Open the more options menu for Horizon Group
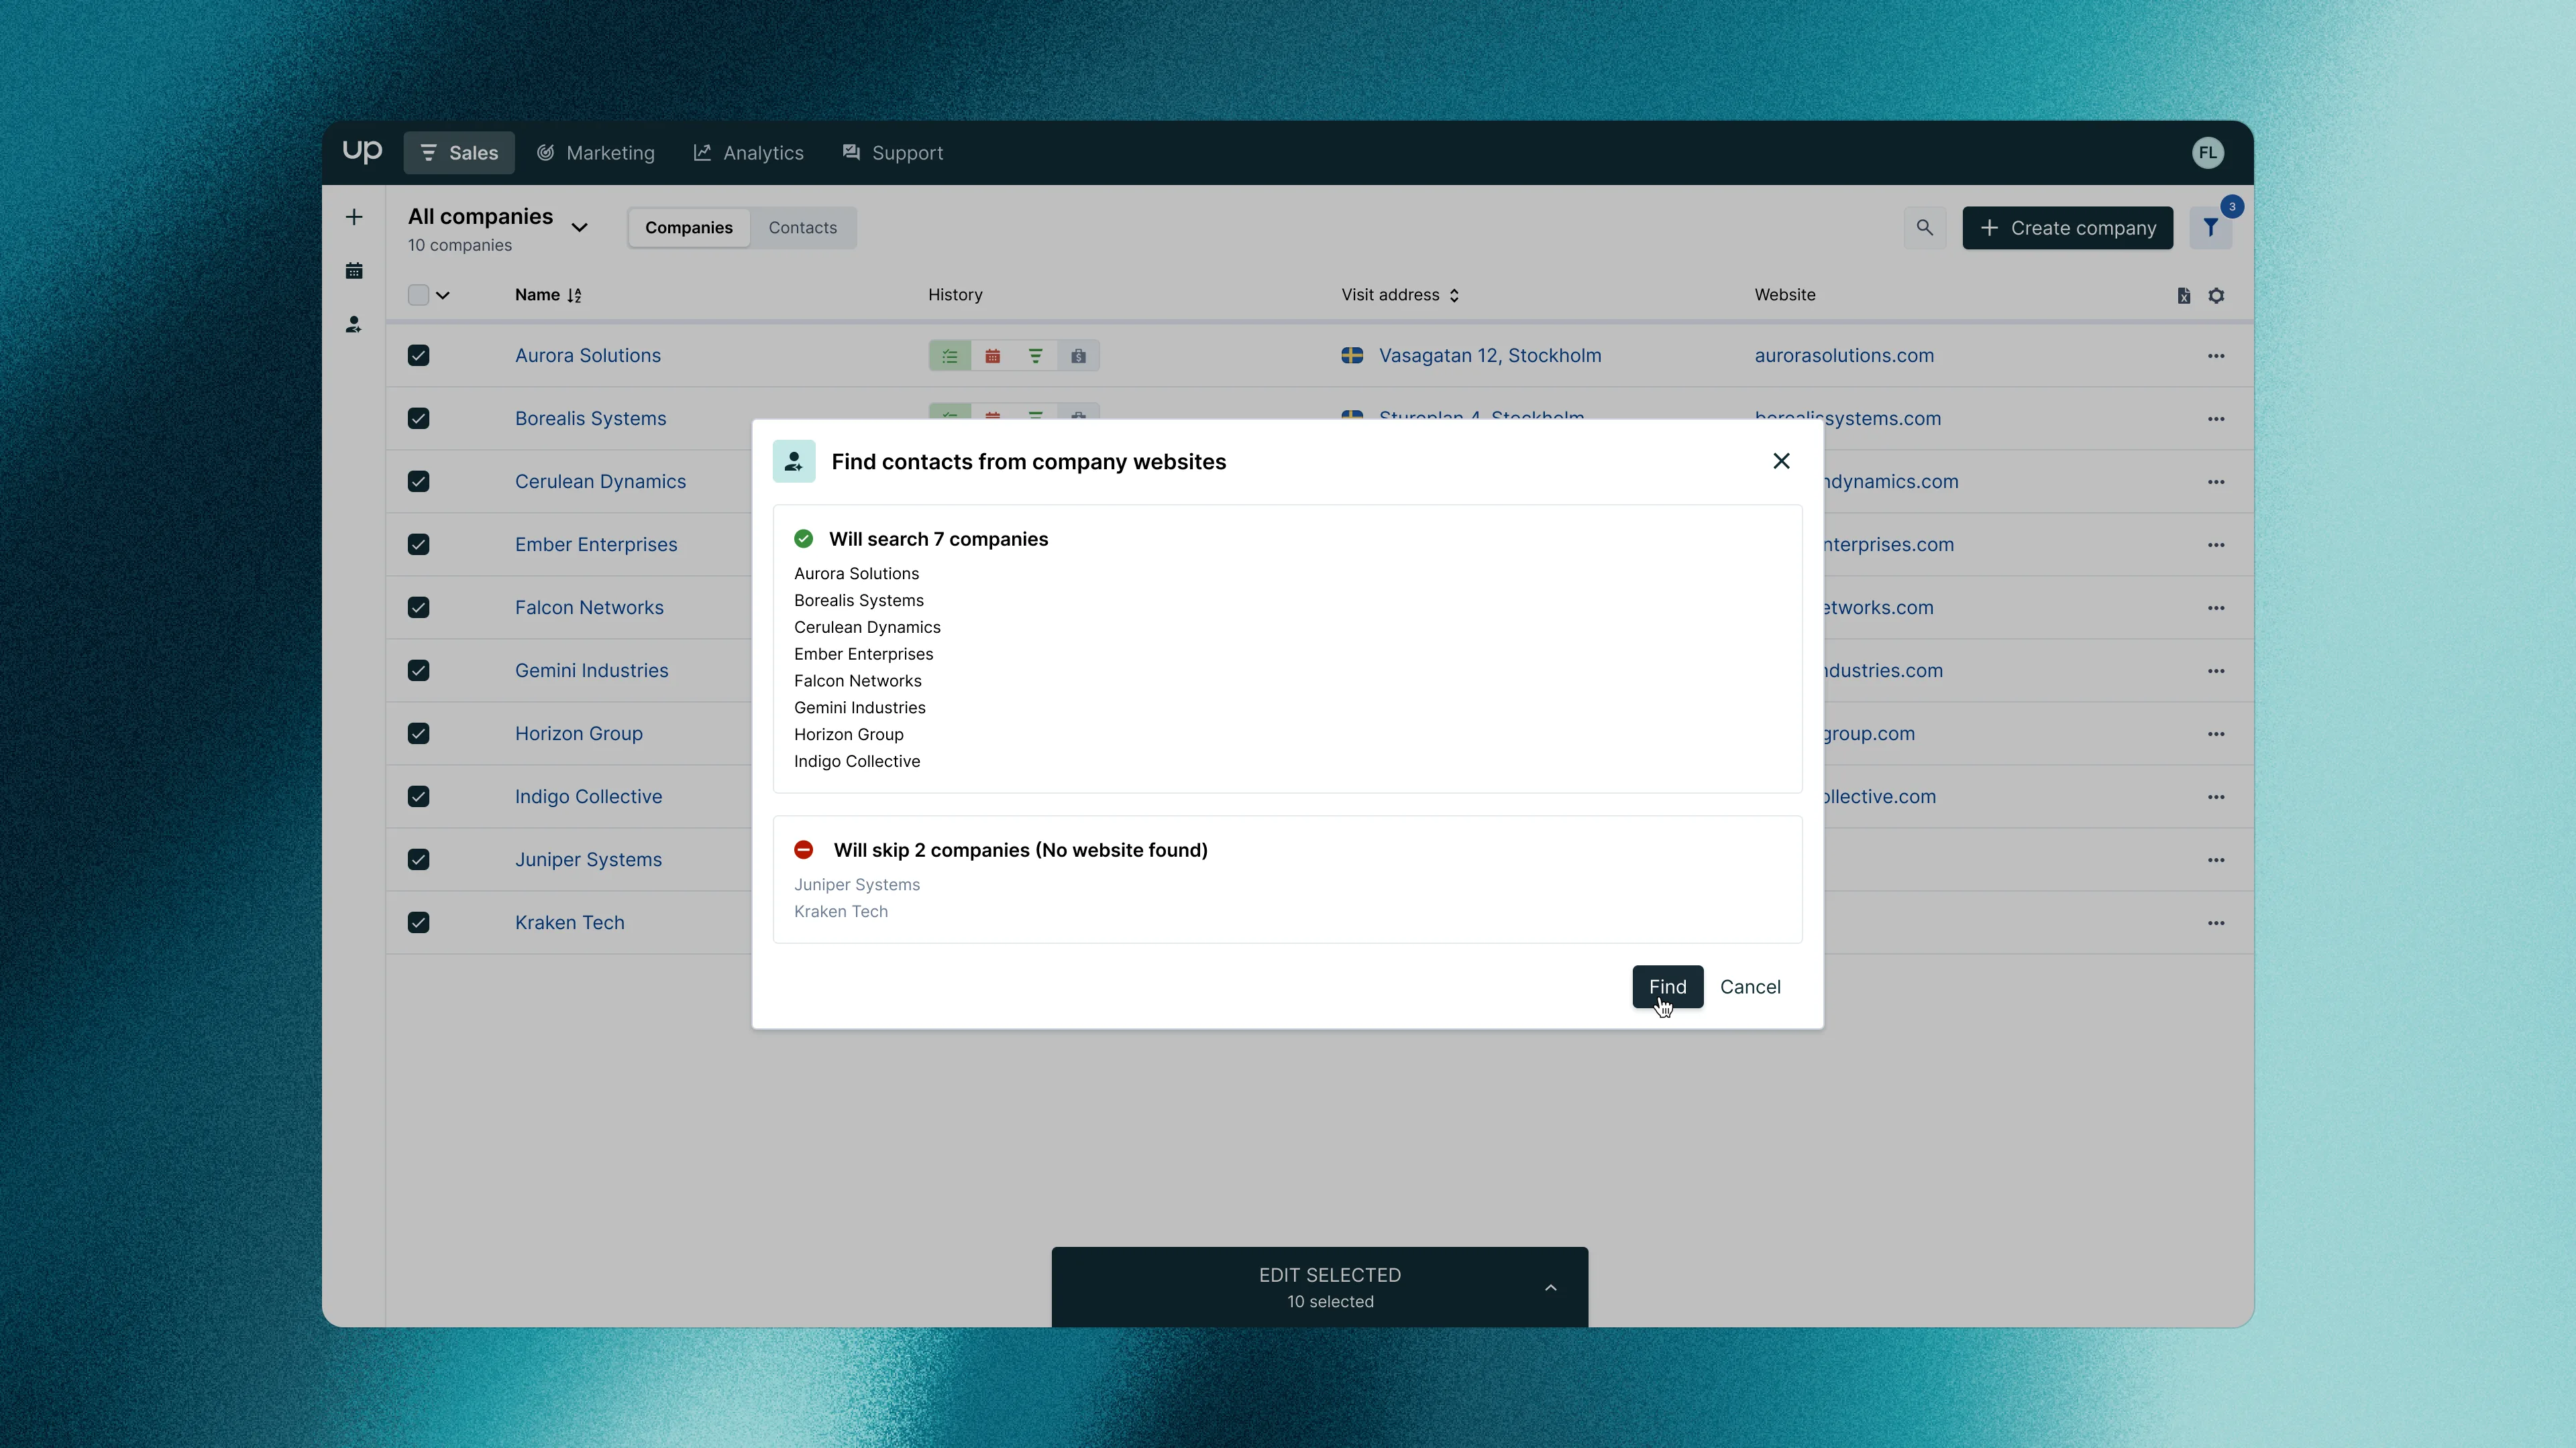 2216,733
